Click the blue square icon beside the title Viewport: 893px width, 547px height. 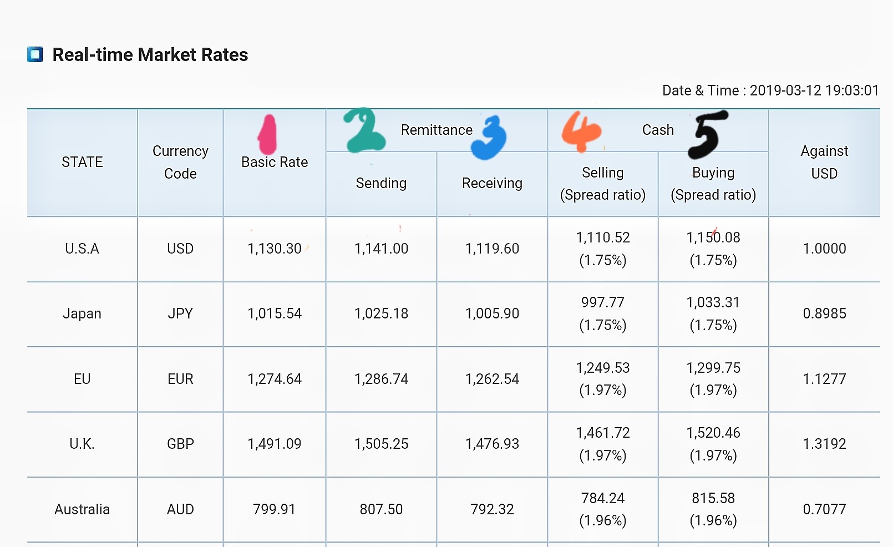click(x=35, y=54)
